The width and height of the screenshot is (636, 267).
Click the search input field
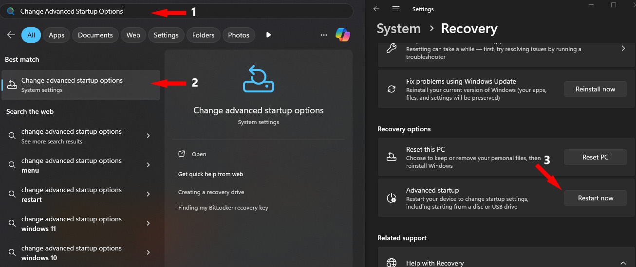pyautogui.click(x=175, y=11)
